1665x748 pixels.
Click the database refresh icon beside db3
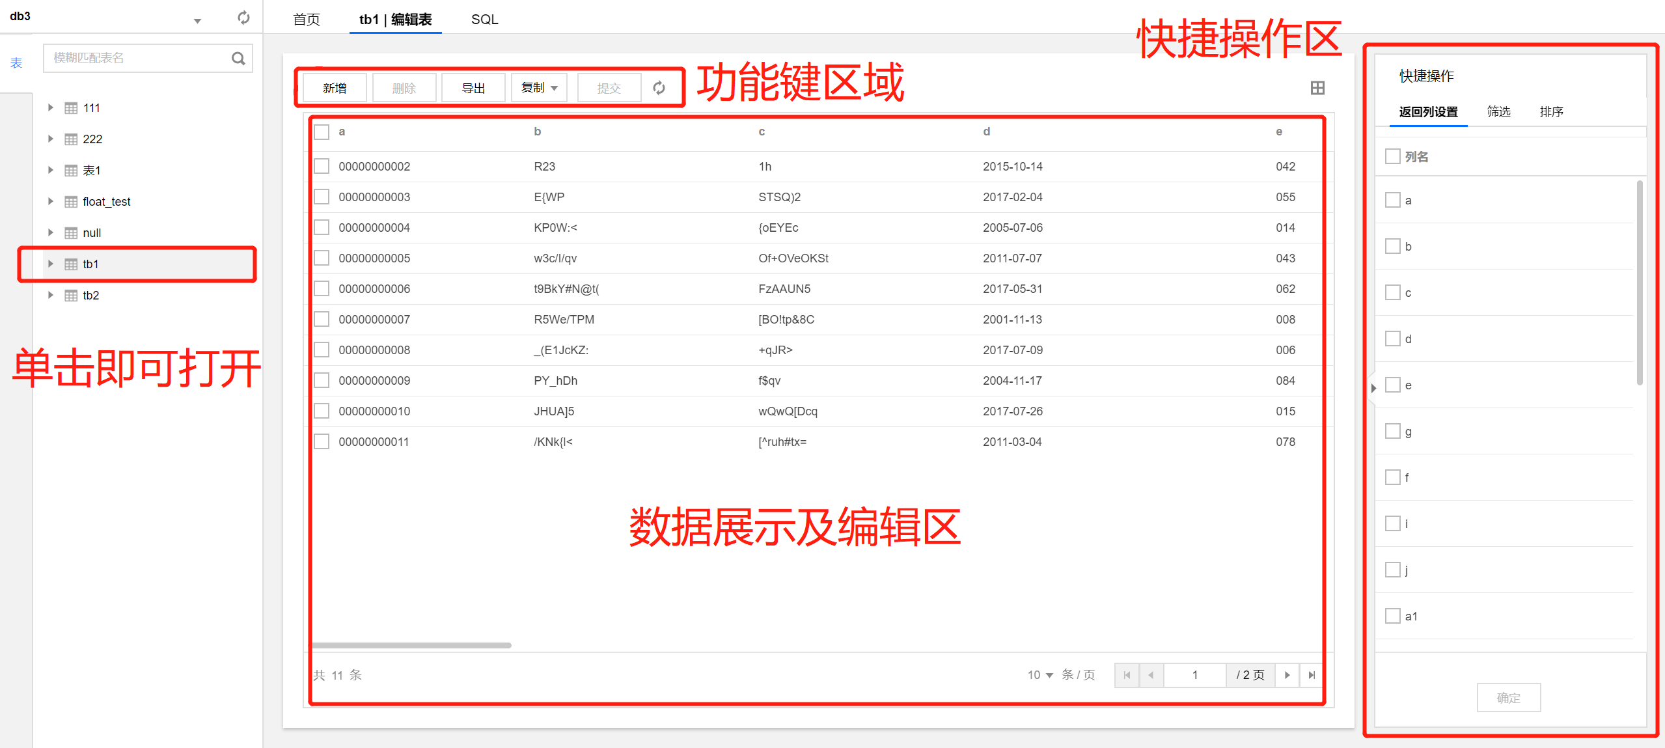tap(243, 18)
